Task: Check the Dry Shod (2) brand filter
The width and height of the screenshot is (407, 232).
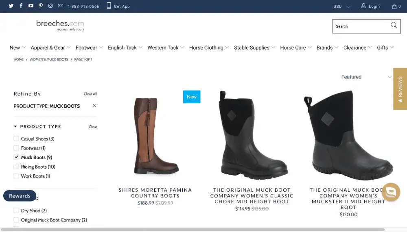Action: point(16,210)
